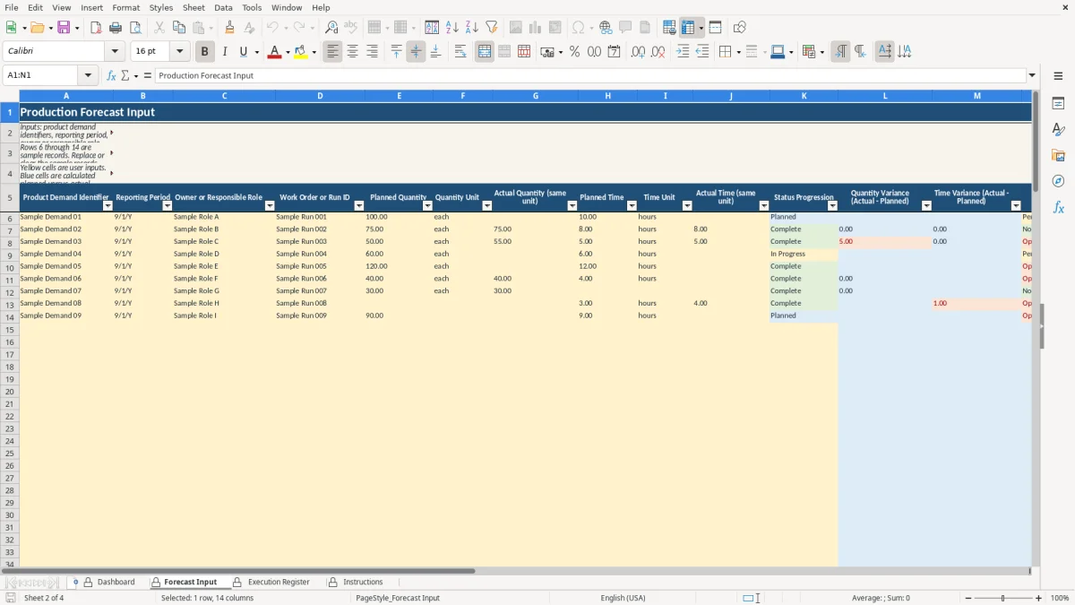Viewport: 1075px width, 605px height.
Task: Open the Gallery deck in the sidebar
Action: [x=1058, y=156]
